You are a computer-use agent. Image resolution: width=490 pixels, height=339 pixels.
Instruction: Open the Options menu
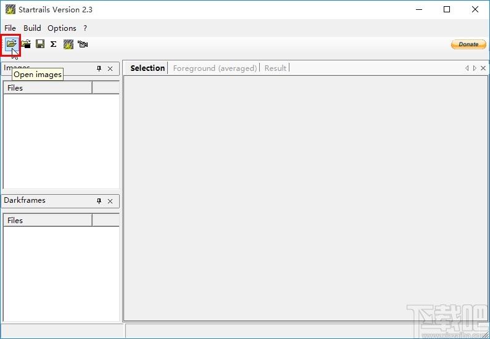point(62,28)
